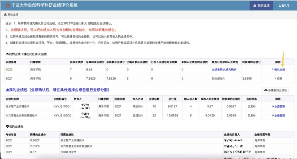Click the 2022 year link in the table
This screenshot has width=297, height=159.
9,70
